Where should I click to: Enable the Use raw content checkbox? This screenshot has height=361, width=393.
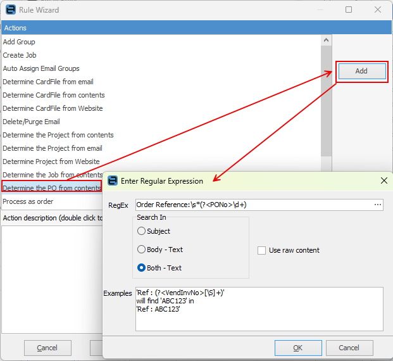[261, 250]
